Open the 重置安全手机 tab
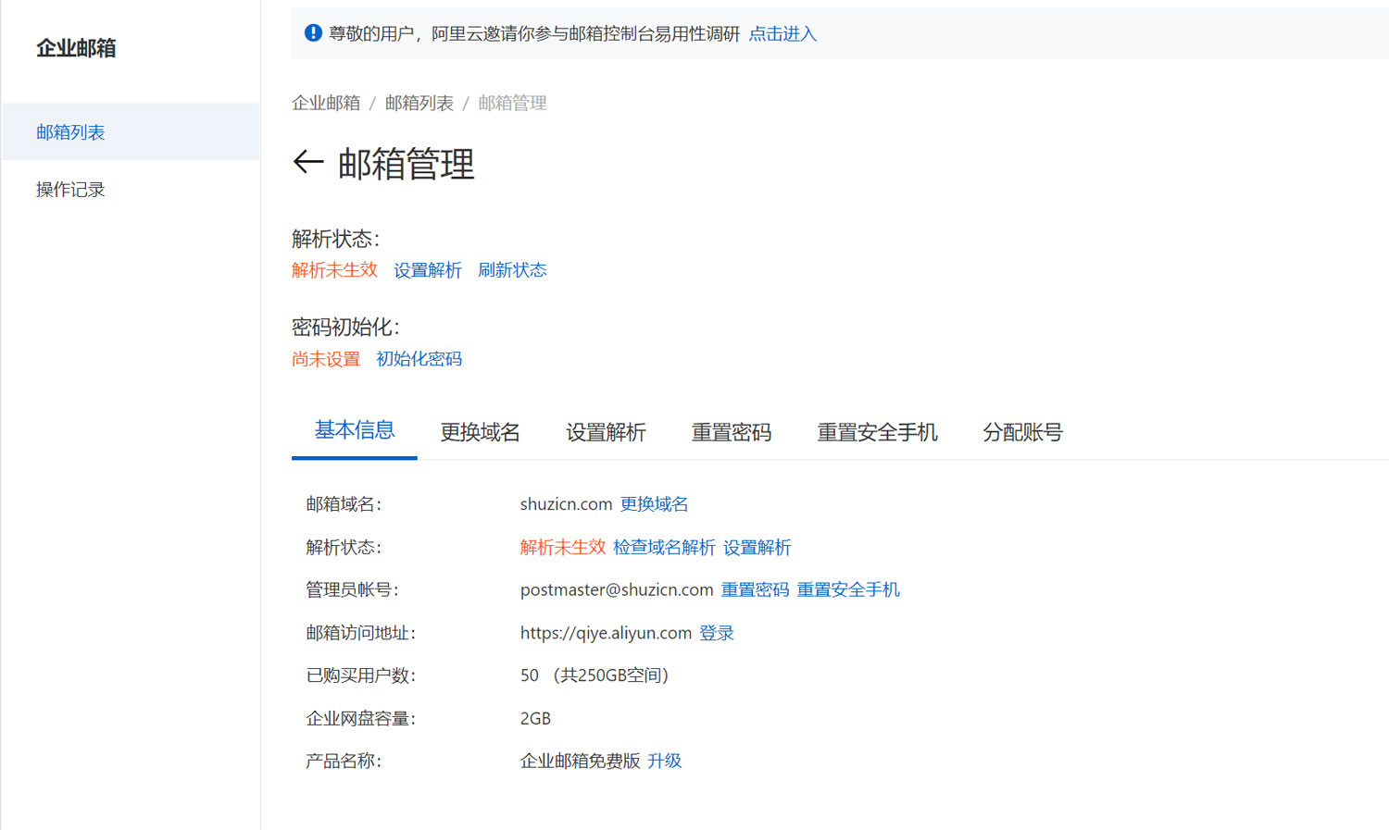This screenshot has width=1389, height=830. tap(877, 432)
